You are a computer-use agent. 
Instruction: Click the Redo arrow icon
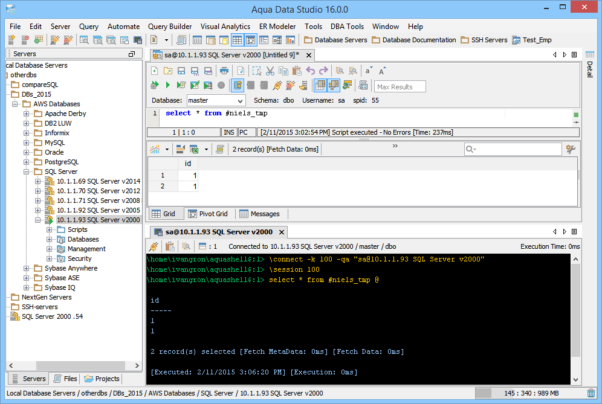tap(323, 71)
